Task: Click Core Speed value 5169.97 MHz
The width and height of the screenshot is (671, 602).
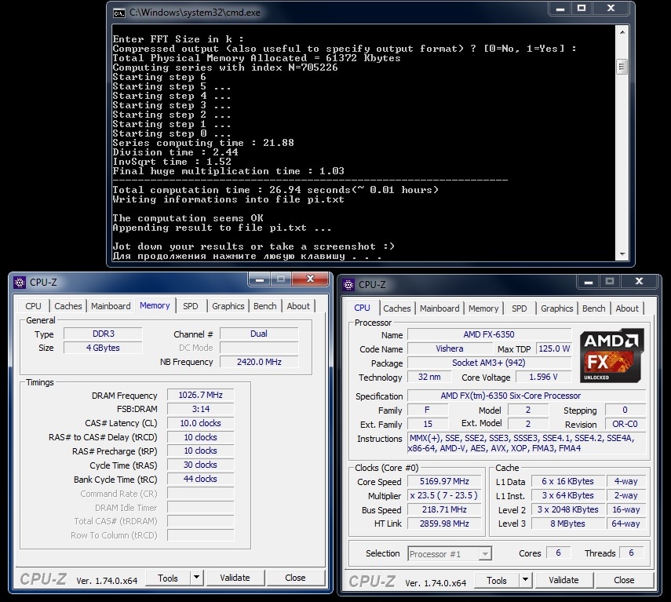Action: pos(444,481)
